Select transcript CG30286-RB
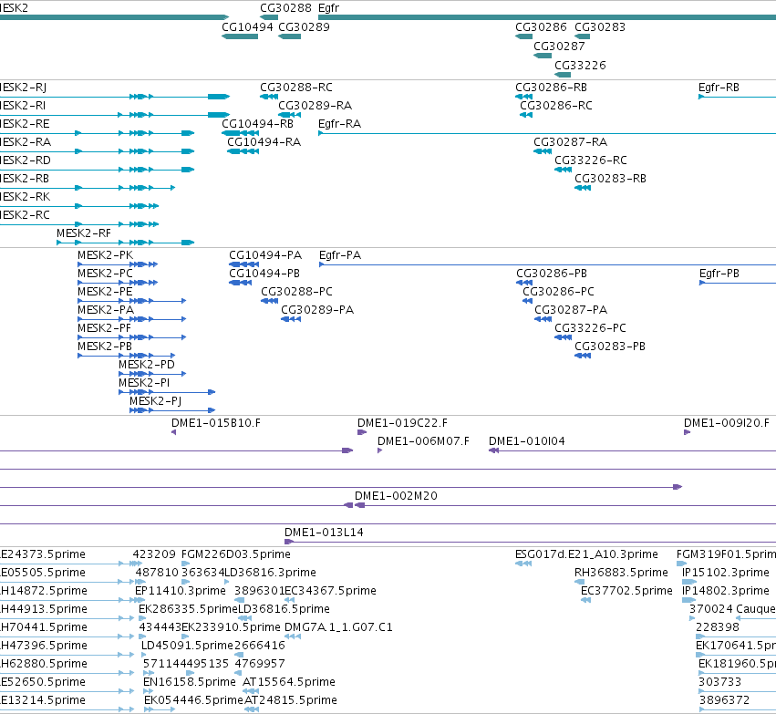 pyautogui.click(x=551, y=88)
